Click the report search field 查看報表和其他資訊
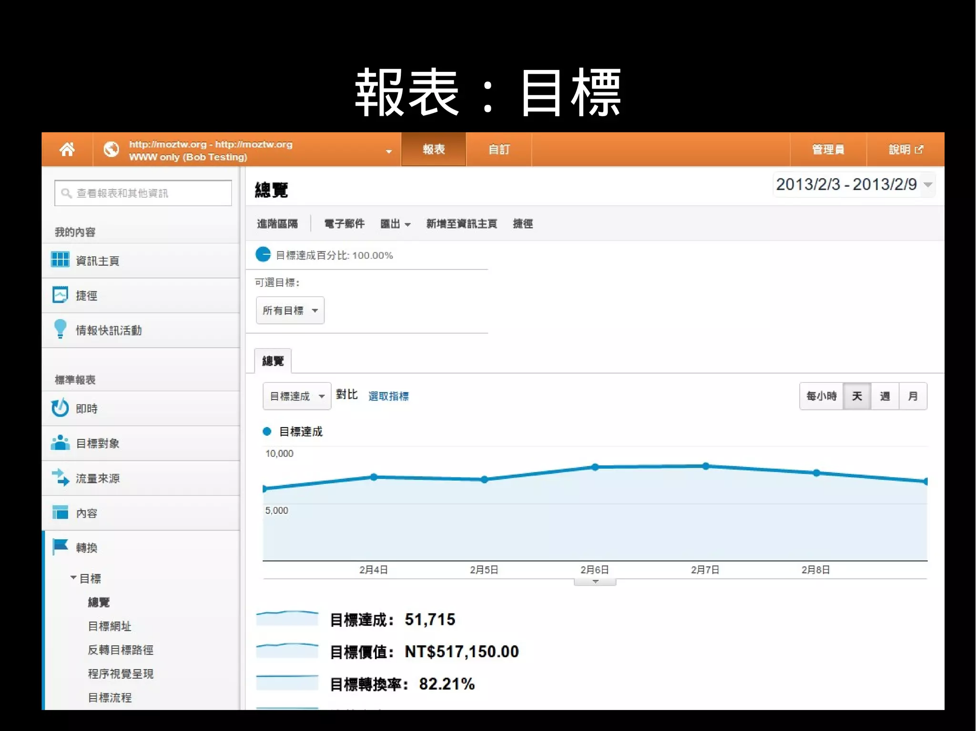The image size is (976, 731). [x=143, y=193]
